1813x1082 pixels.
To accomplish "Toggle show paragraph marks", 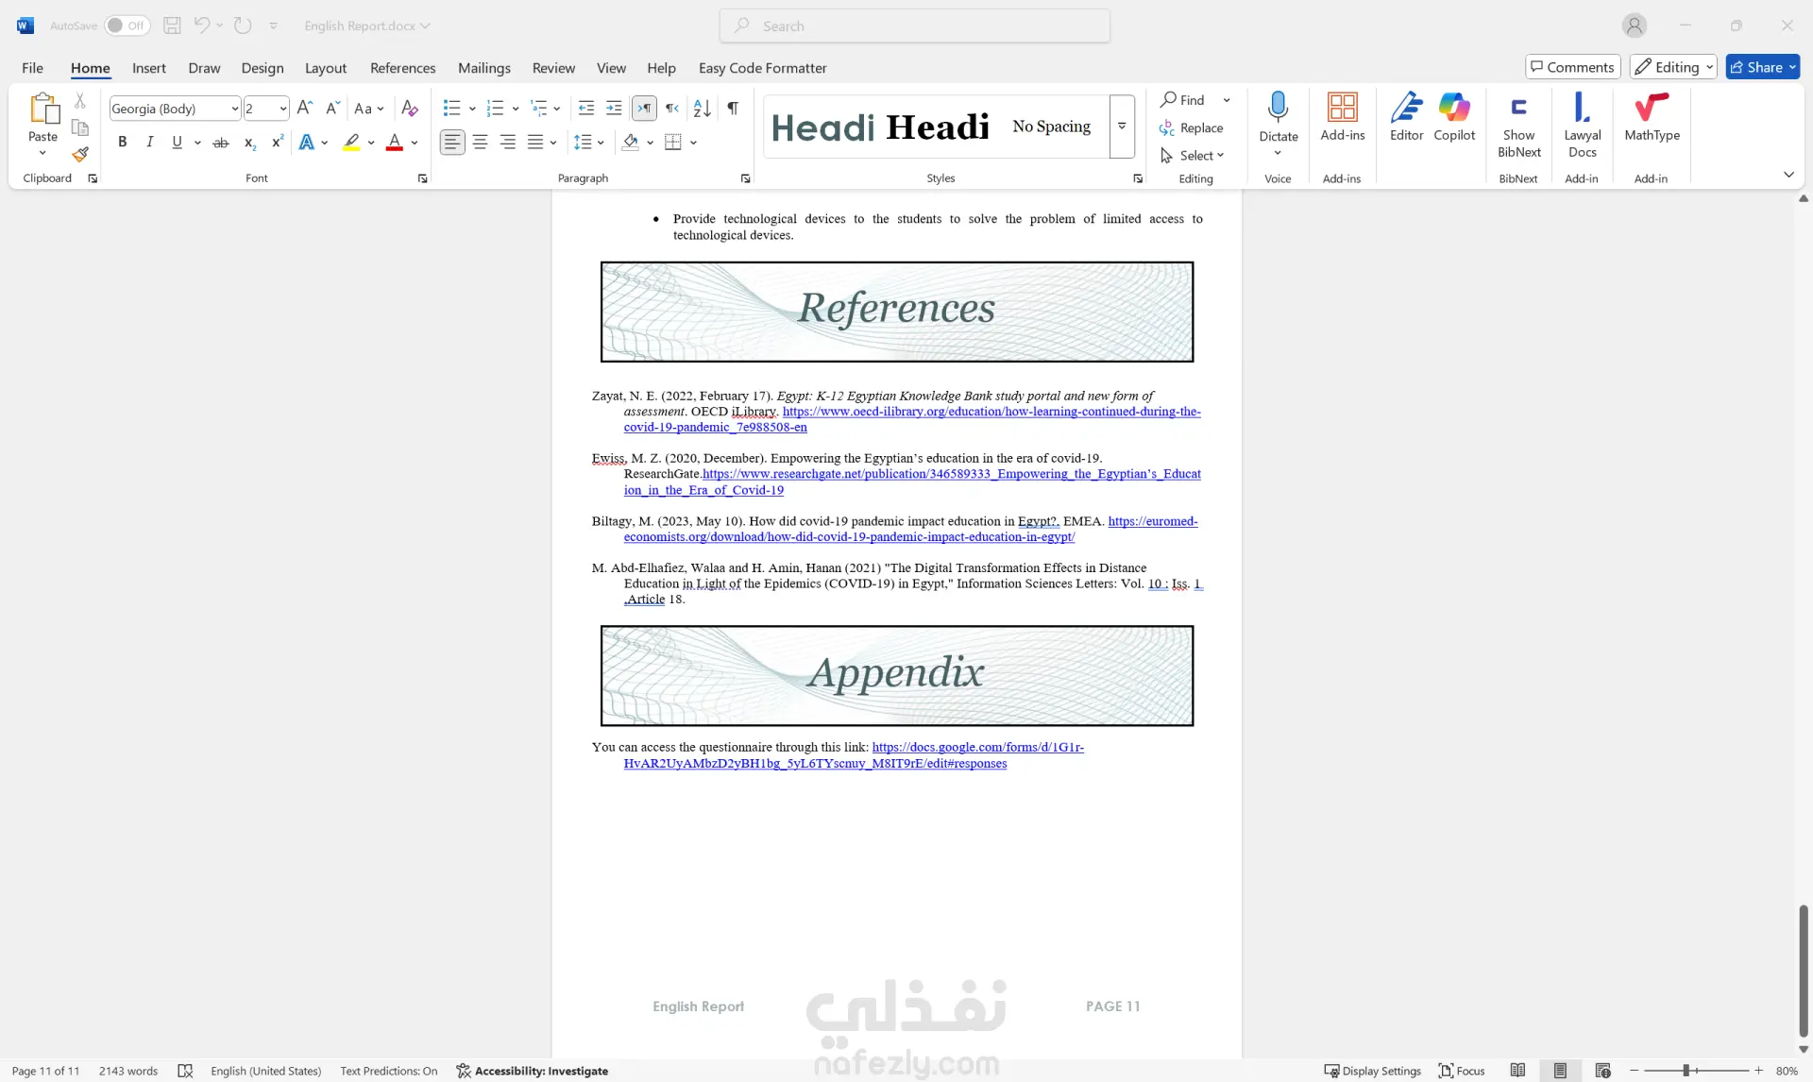I will (x=733, y=109).
